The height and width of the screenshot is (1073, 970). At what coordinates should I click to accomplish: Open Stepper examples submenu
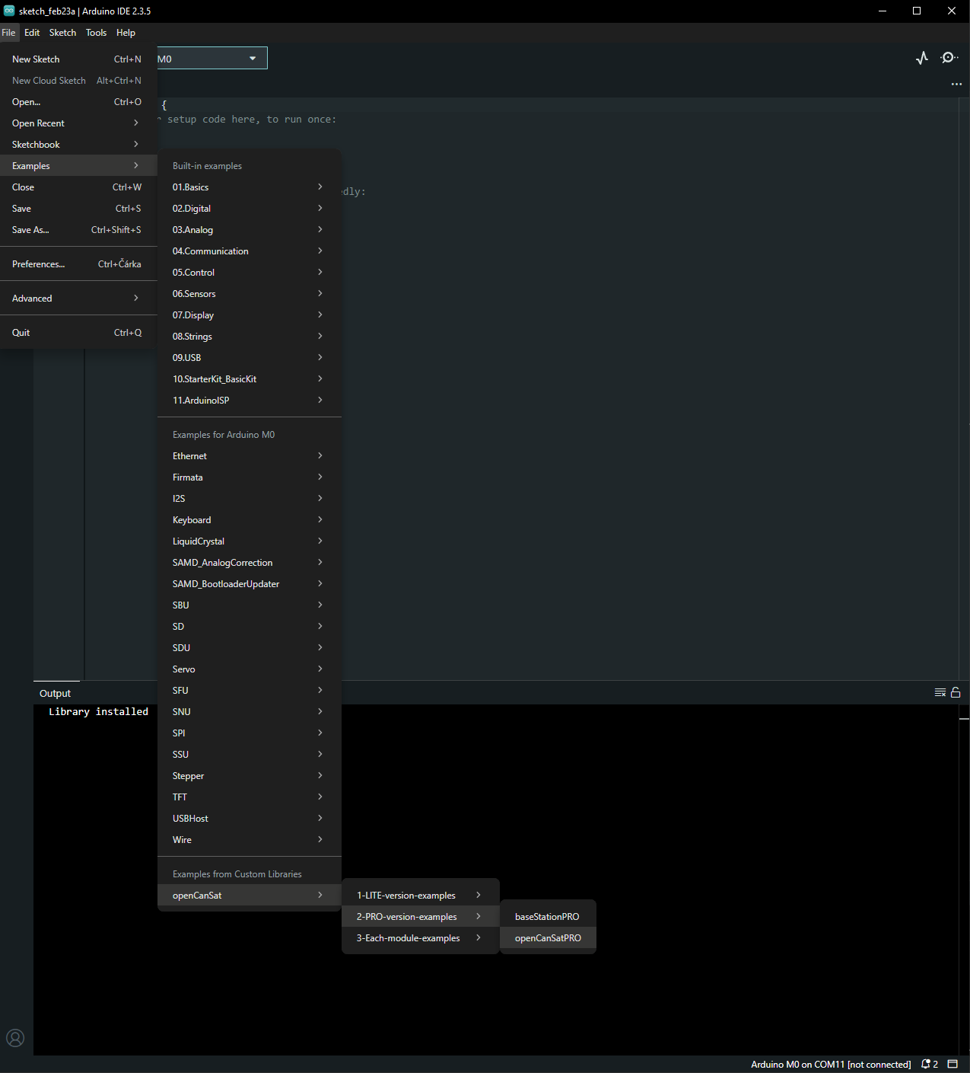click(x=250, y=776)
